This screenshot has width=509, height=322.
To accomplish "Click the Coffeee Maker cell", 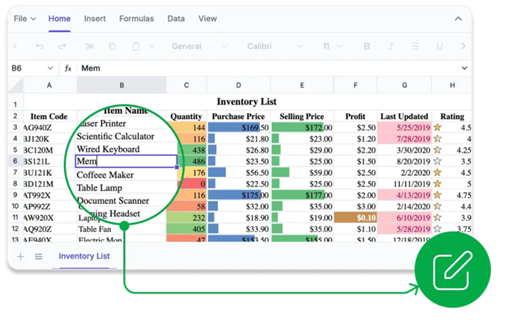I will coord(105,175).
